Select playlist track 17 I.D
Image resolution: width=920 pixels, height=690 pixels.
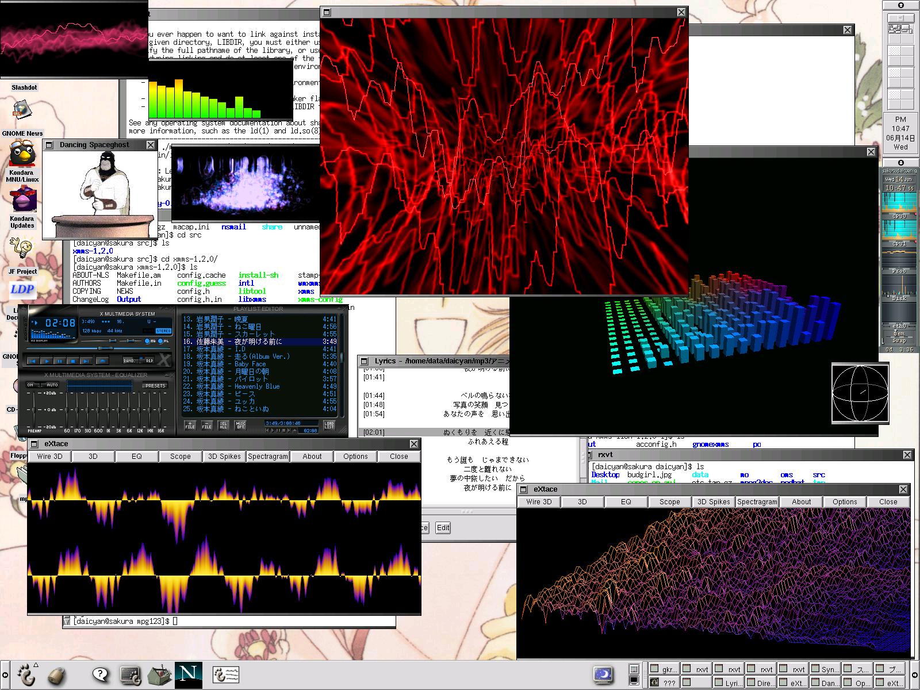pos(259,349)
